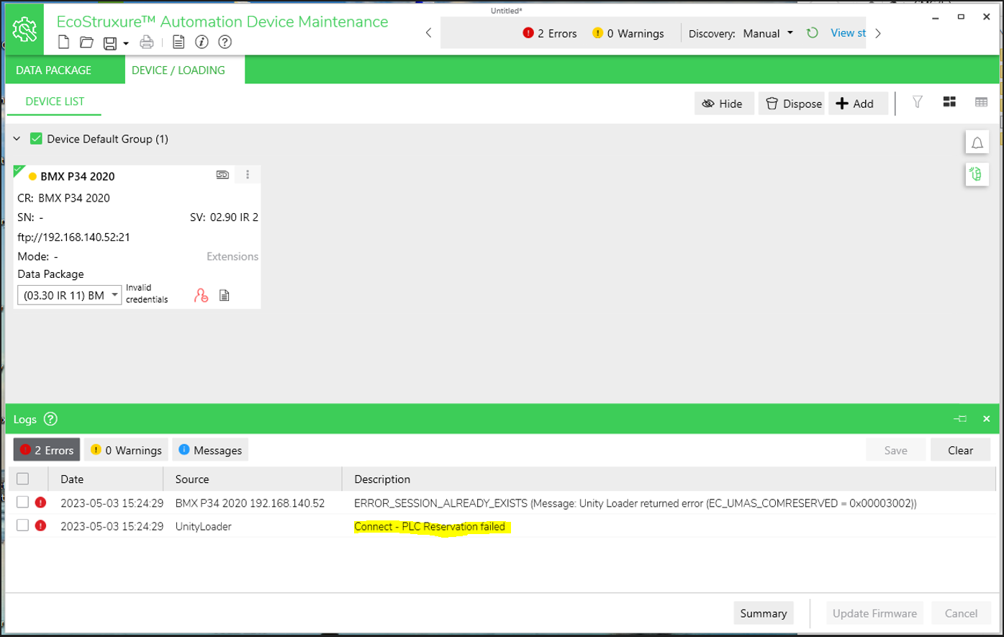Open notifications with the bell icon

[x=977, y=143]
